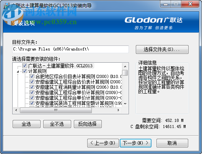Click the horizontal scroll right arrow
Image resolution: width=202 pixels, height=154 pixels.
tap(119, 110)
